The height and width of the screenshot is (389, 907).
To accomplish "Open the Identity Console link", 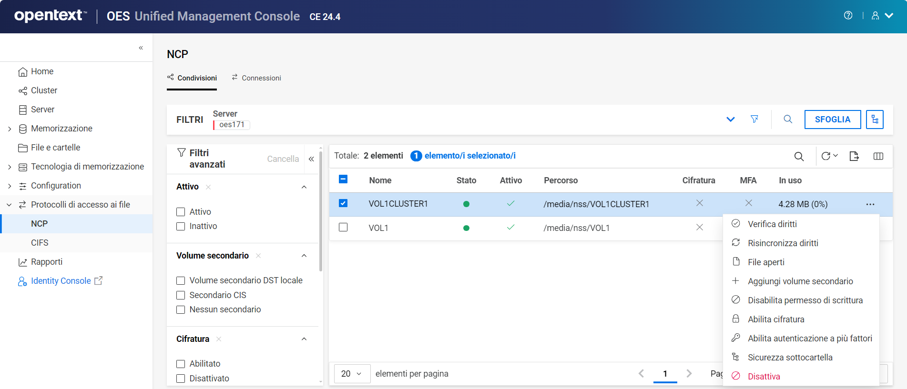I will click(61, 281).
